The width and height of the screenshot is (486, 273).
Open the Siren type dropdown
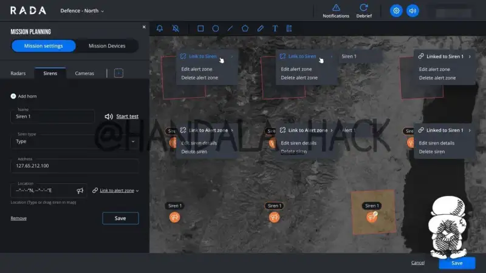click(75, 141)
